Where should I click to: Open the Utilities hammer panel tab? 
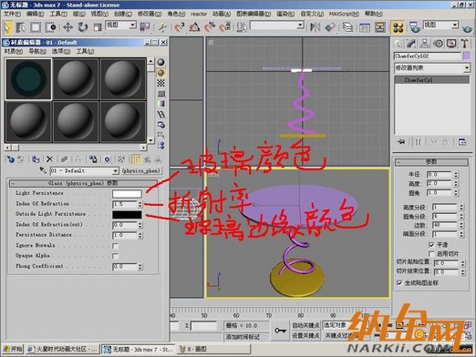(464, 44)
